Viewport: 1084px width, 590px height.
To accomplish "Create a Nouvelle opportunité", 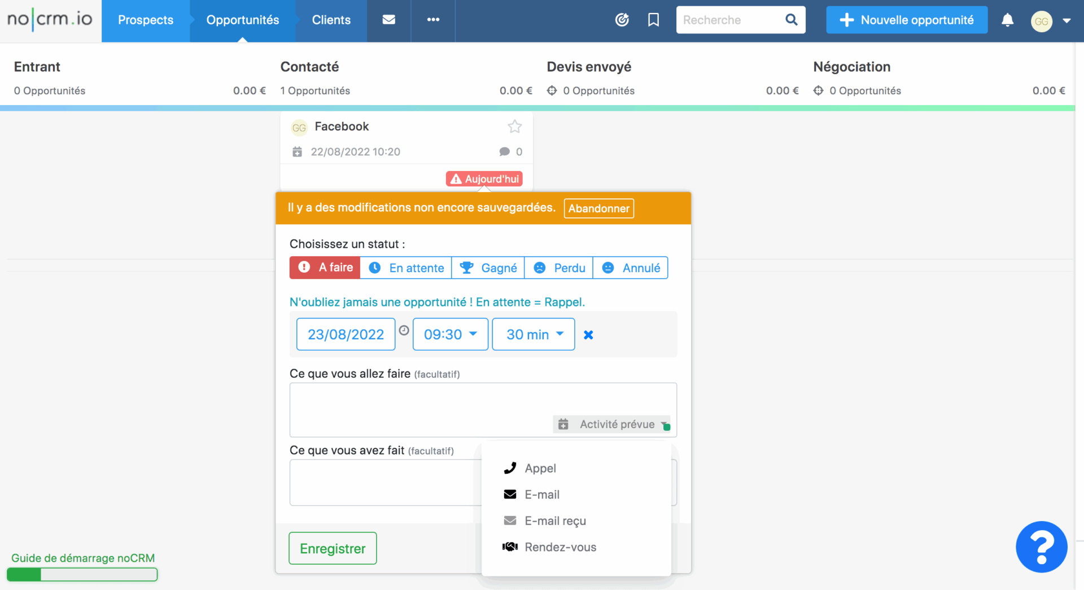I will 907,20.
